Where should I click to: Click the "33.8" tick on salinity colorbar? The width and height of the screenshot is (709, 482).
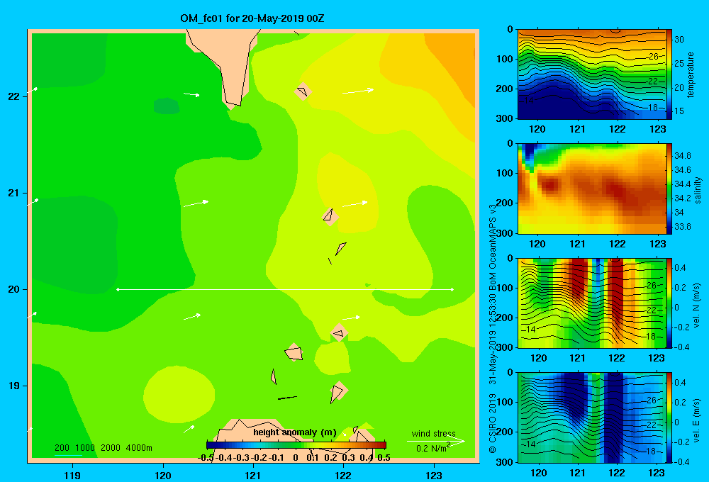coord(683,227)
